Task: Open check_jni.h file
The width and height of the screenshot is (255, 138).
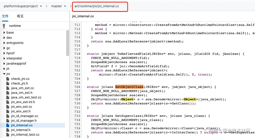Action: pyautogui.click(x=19, y=83)
